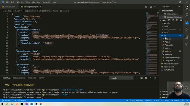
Task: Open the File menu
Action: coord(7,2)
